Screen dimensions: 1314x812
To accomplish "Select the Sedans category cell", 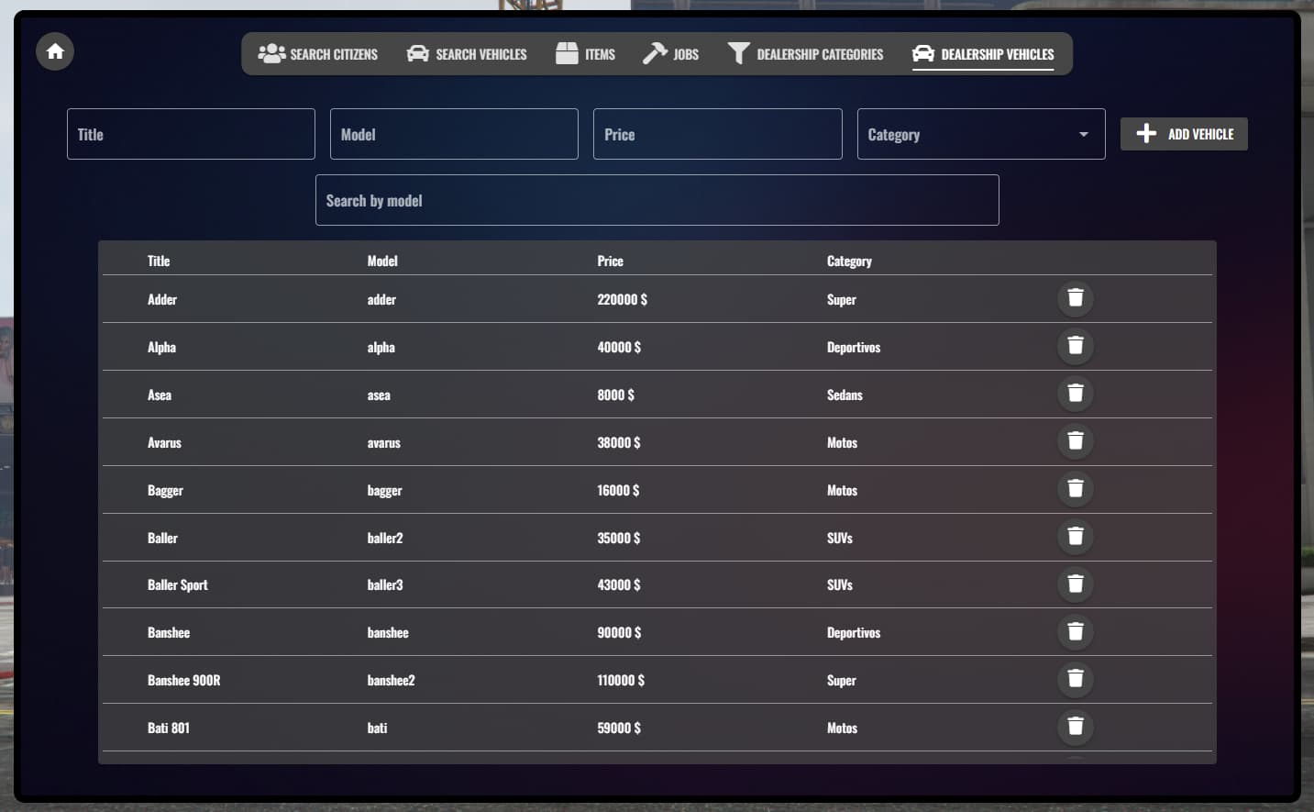I will coord(845,395).
